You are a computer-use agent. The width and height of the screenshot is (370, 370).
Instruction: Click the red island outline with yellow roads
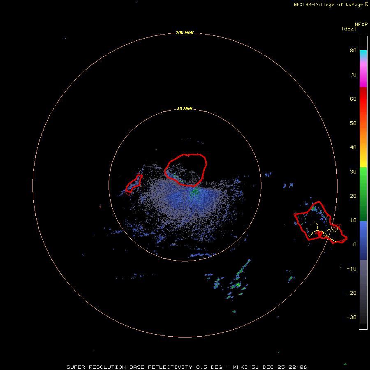tap(320, 222)
